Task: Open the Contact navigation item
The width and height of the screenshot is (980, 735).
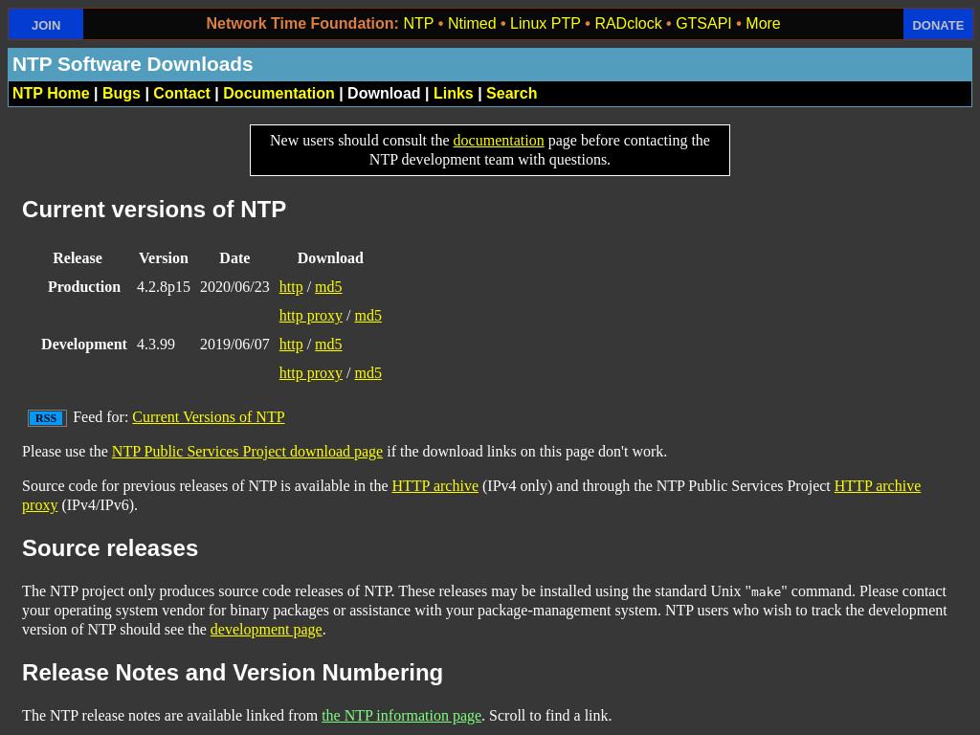Action: pos(182,93)
